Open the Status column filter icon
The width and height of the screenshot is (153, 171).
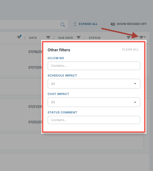pos(129,37)
